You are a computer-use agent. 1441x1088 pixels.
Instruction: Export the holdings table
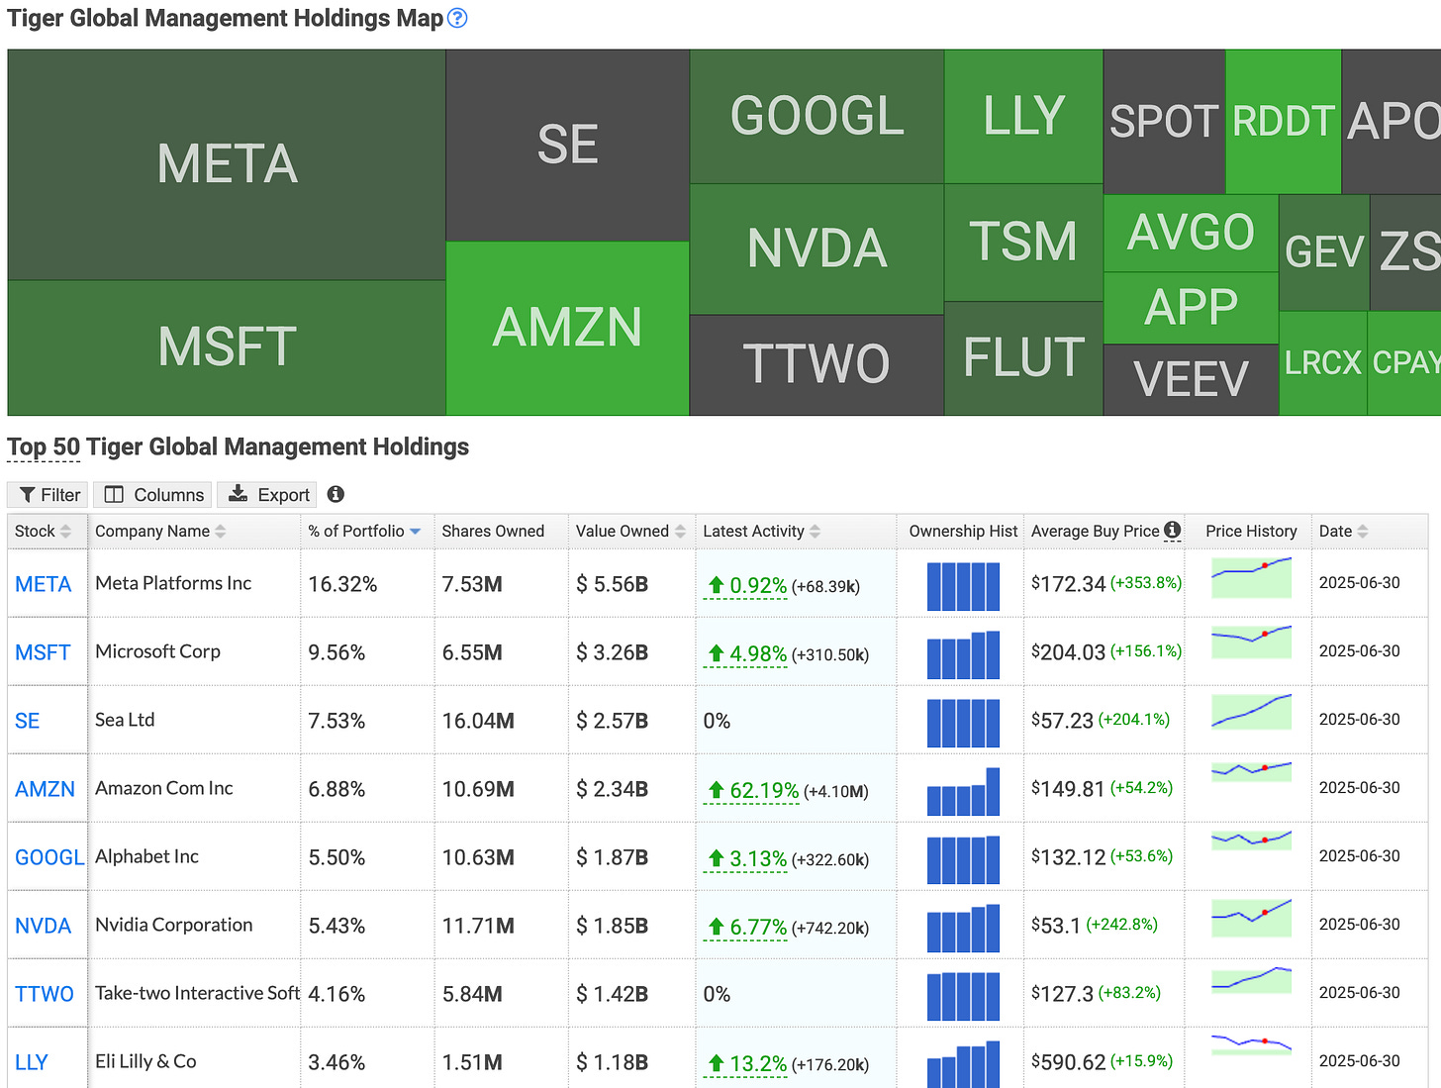[267, 494]
